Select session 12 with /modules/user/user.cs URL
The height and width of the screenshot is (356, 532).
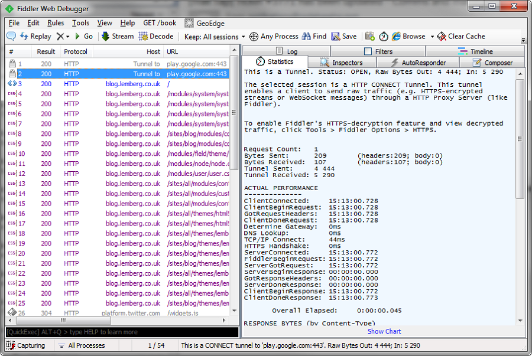pos(118,174)
